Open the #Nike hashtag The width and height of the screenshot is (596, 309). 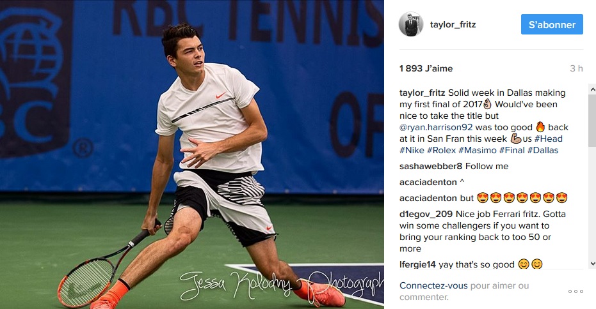pyautogui.click(x=412, y=150)
